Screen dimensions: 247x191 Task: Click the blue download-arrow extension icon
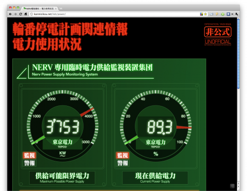pyautogui.click(x=228, y=14)
